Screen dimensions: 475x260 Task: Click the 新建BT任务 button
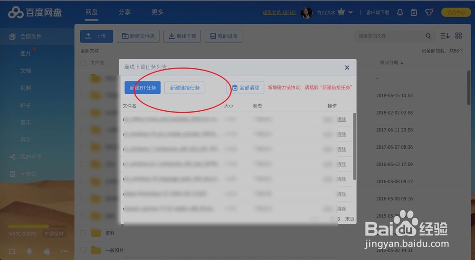point(142,88)
